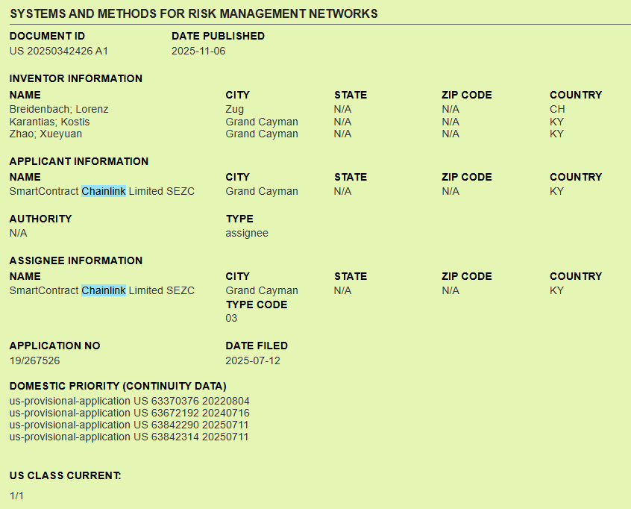Select highlighted Chainlink in Applicant Information
The width and height of the screenshot is (631, 509).
tap(104, 191)
